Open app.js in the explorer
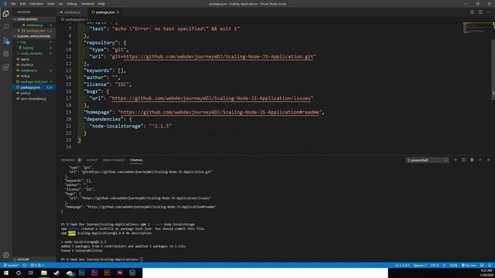Screen dimensions: 495x278 (x=25, y=59)
